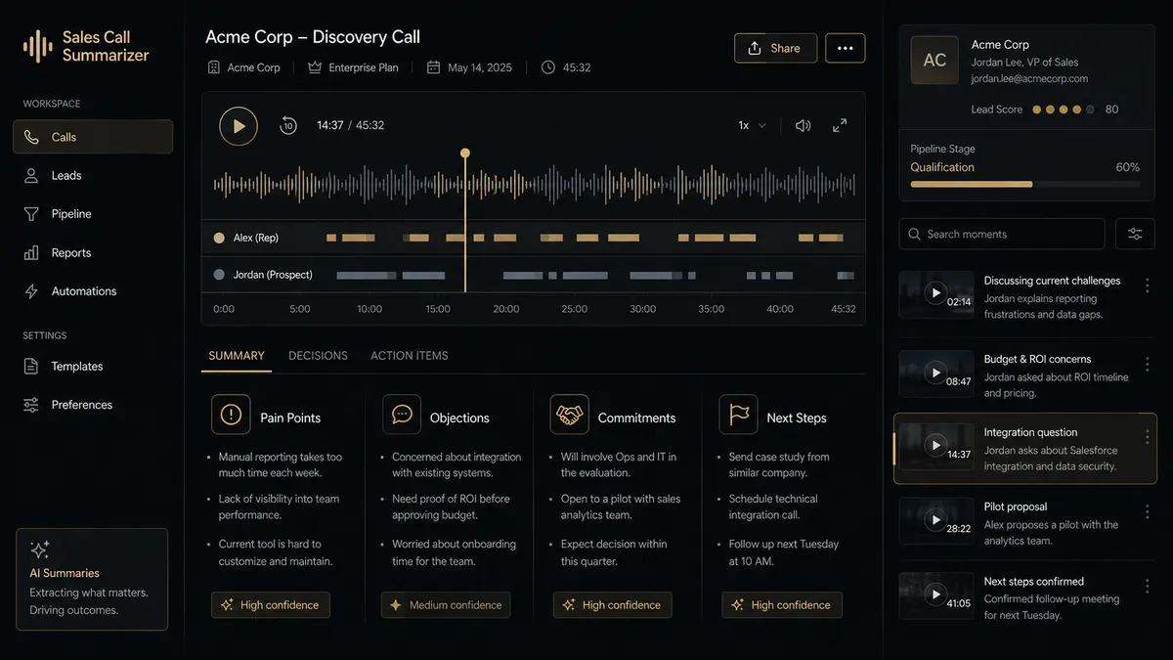Jump to the 20:00 timeline label

click(x=506, y=309)
